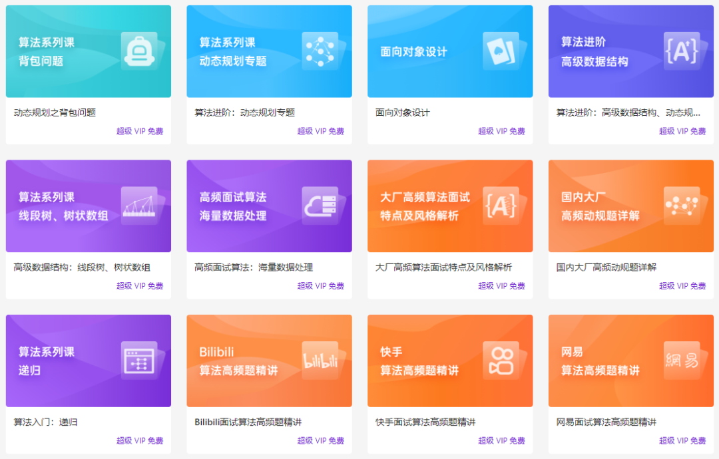Click 超级 VIP 免费 on 高级数据结构、动态规 card

(x=682, y=131)
